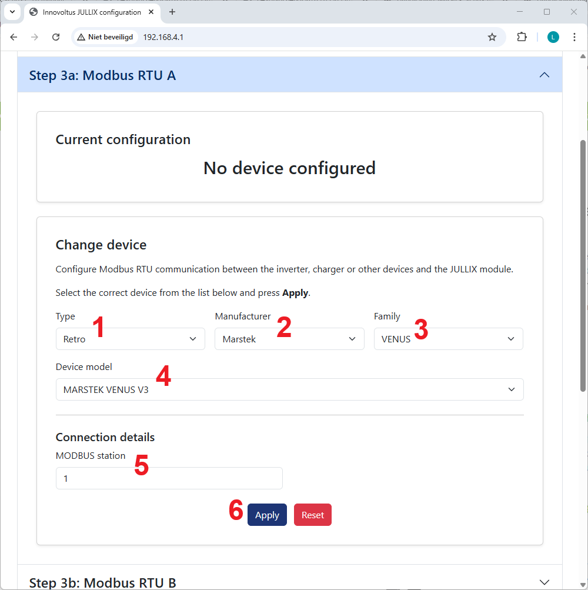Open the Type dropdown showing Retro
The width and height of the screenshot is (588, 590).
click(x=130, y=339)
